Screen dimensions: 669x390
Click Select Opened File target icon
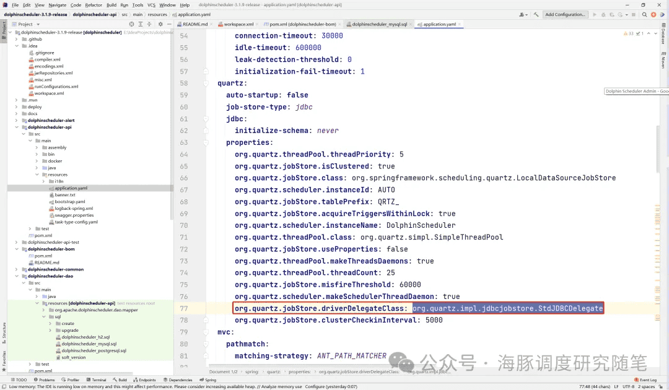[131, 24]
